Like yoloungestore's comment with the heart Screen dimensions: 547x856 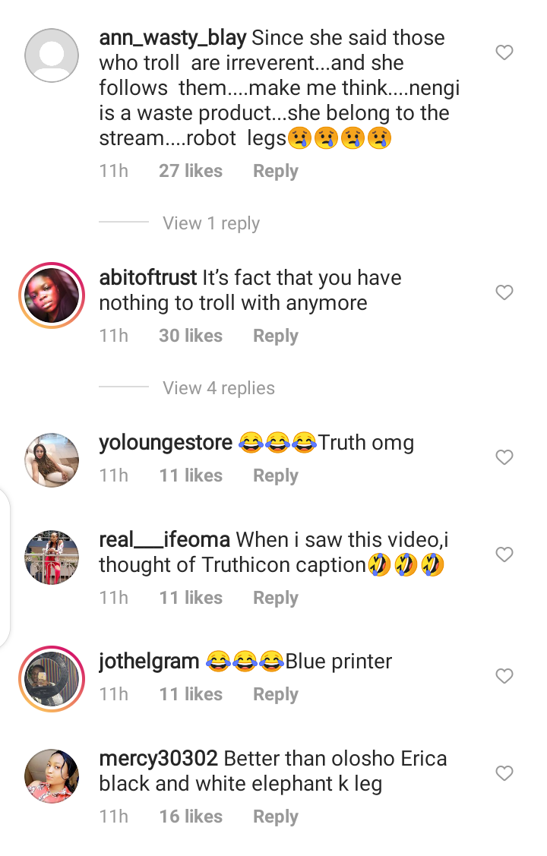504,457
